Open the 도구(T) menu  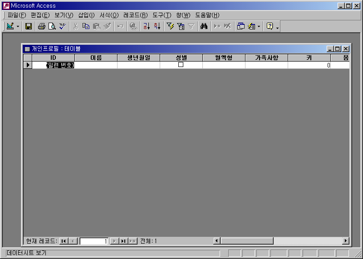(162, 15)
